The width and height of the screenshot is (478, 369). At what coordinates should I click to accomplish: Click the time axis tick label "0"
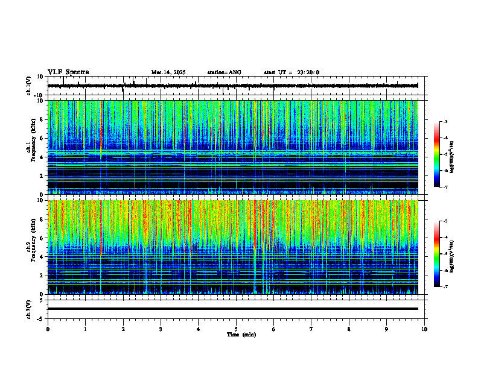point(48,329)
